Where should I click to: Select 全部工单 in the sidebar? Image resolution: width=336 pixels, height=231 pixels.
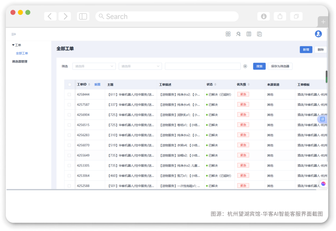(22, 53)
